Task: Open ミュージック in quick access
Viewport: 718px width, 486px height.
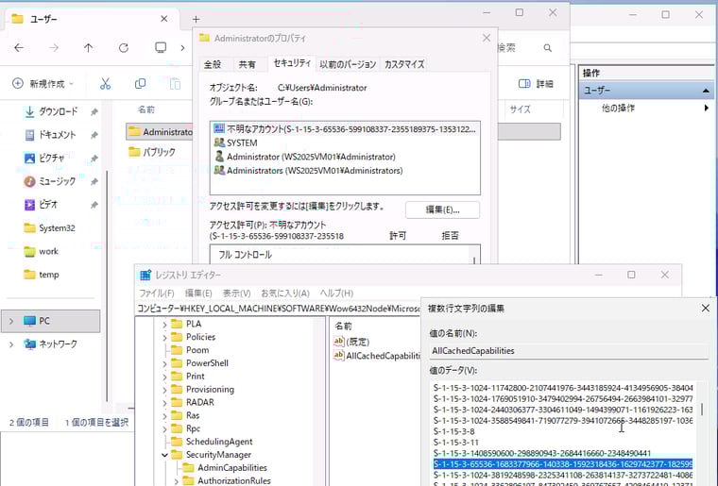Action: [x=58, y=181]
